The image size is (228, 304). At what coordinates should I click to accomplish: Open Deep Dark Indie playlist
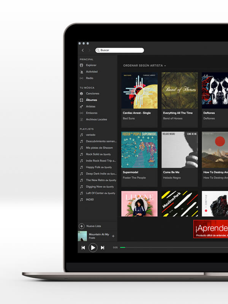click(101, 174)
